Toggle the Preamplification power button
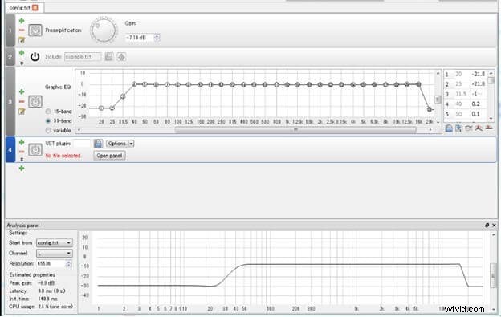The height and width of the screenshot is (317, 501). click(35, 30)
